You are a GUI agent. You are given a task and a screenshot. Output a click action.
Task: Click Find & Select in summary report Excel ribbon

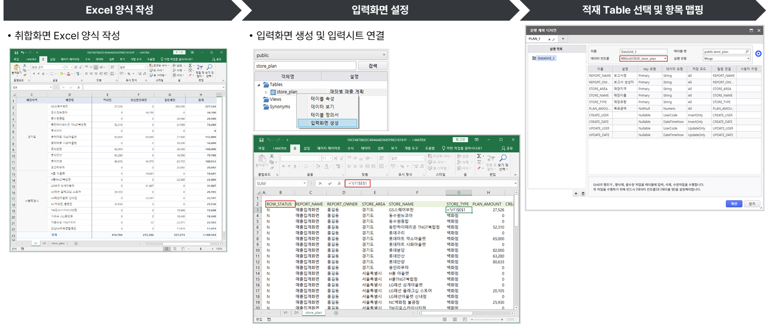pos(209,72)
